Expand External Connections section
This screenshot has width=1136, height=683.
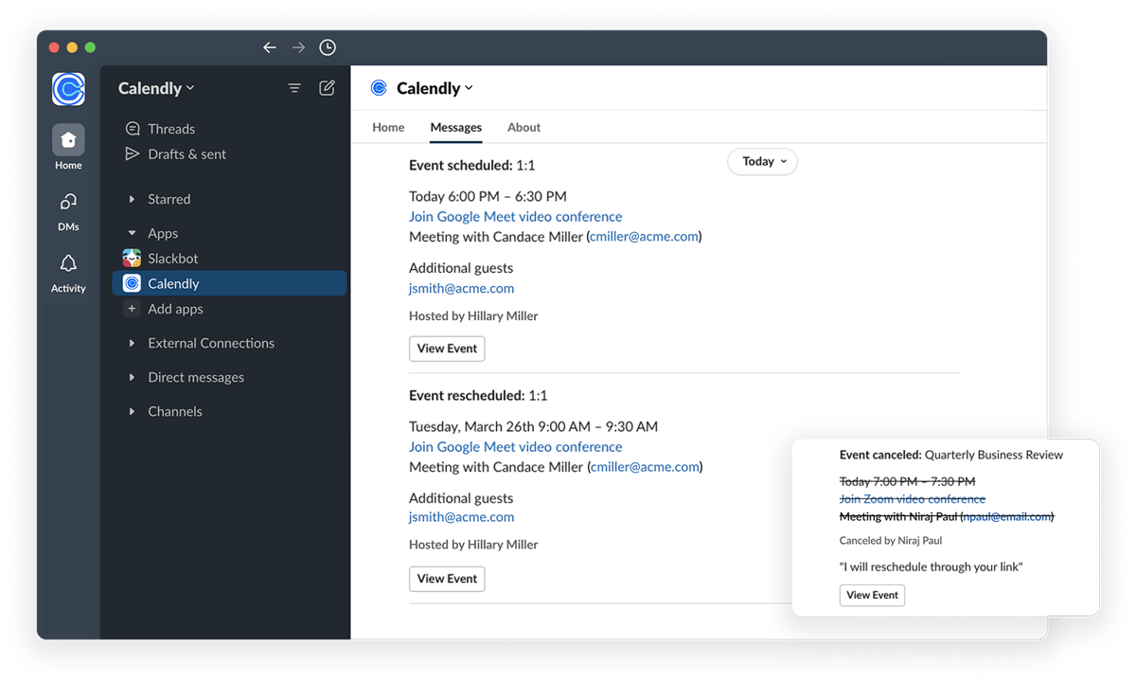tap(133, 343)
